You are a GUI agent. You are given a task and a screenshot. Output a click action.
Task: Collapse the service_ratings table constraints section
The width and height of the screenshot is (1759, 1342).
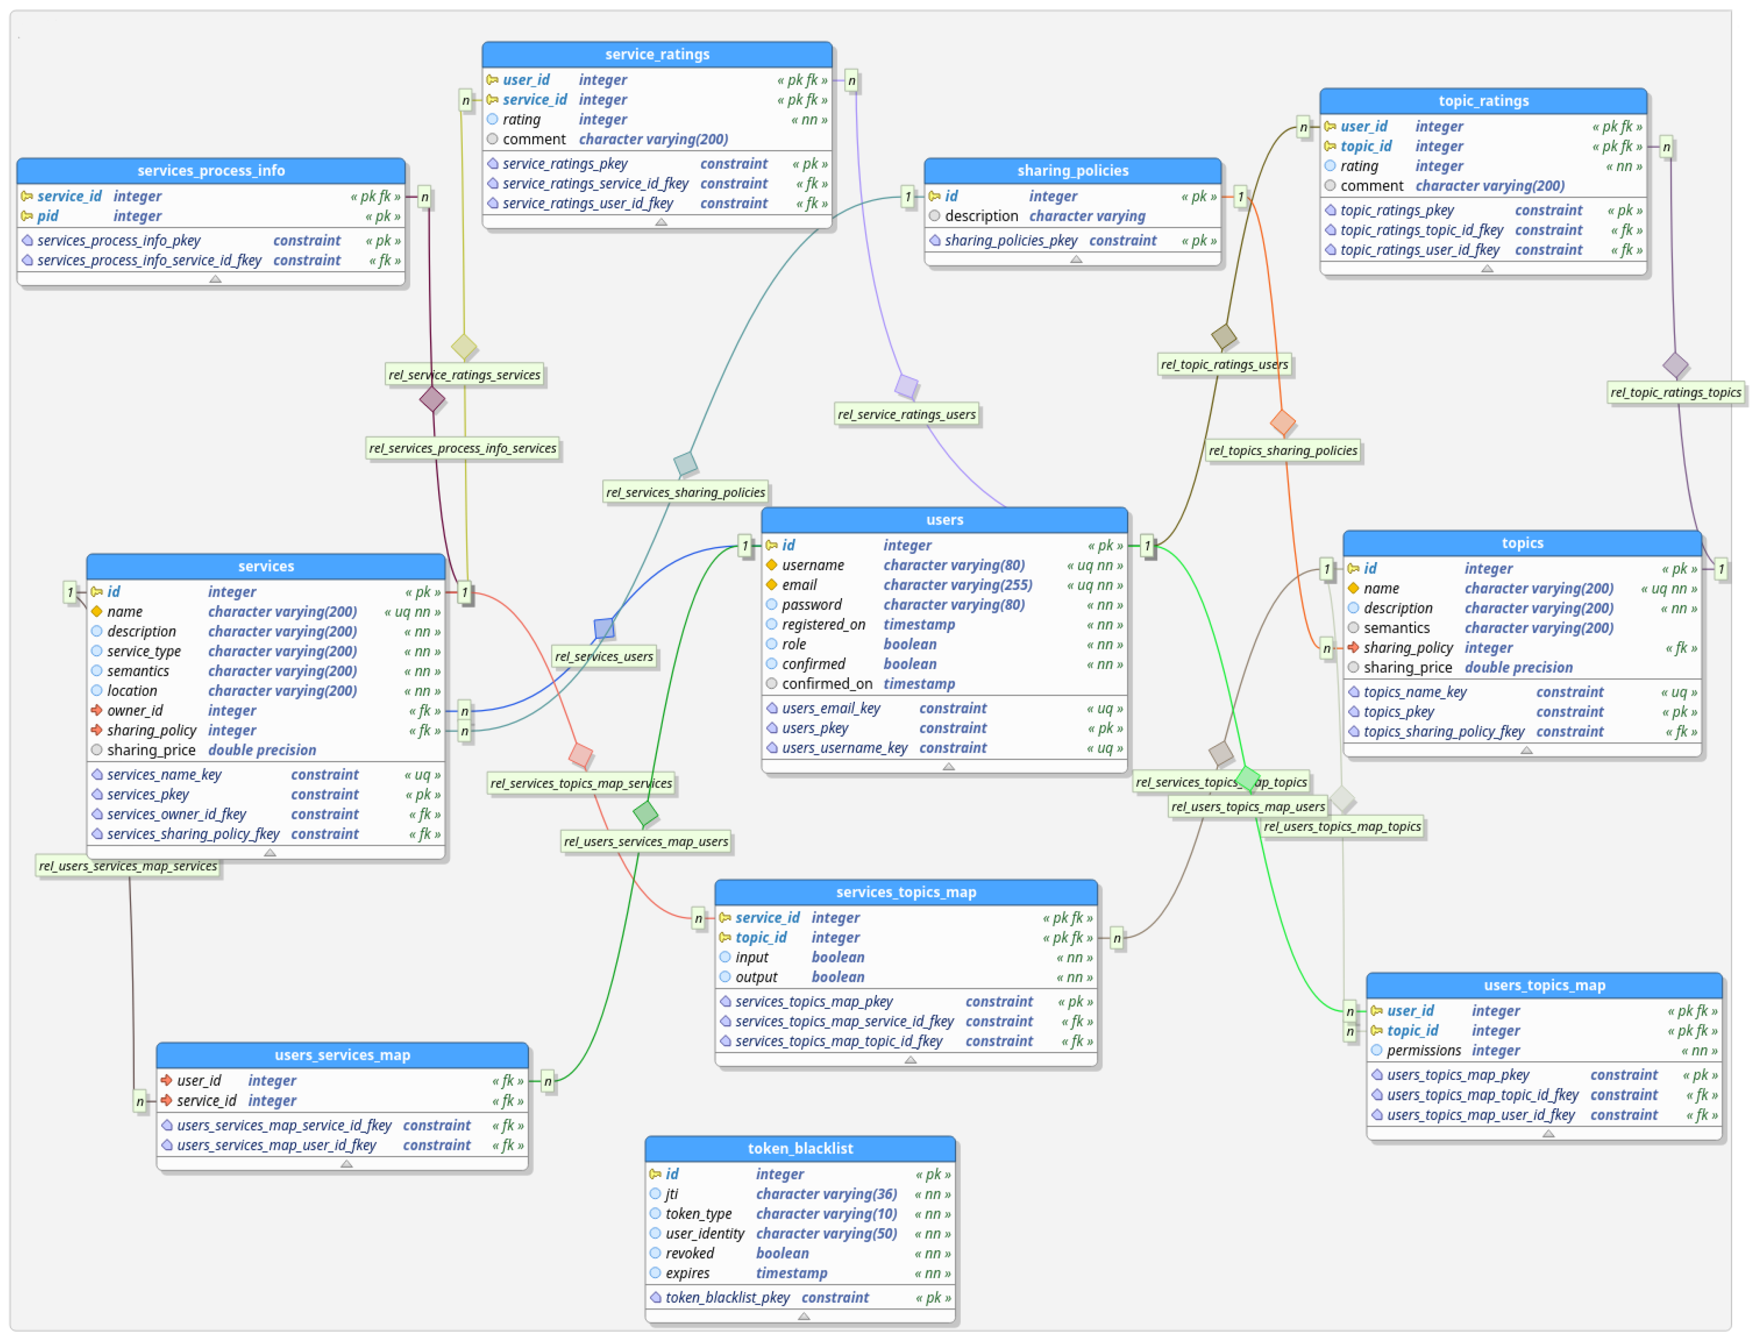(x=660, y=222)
